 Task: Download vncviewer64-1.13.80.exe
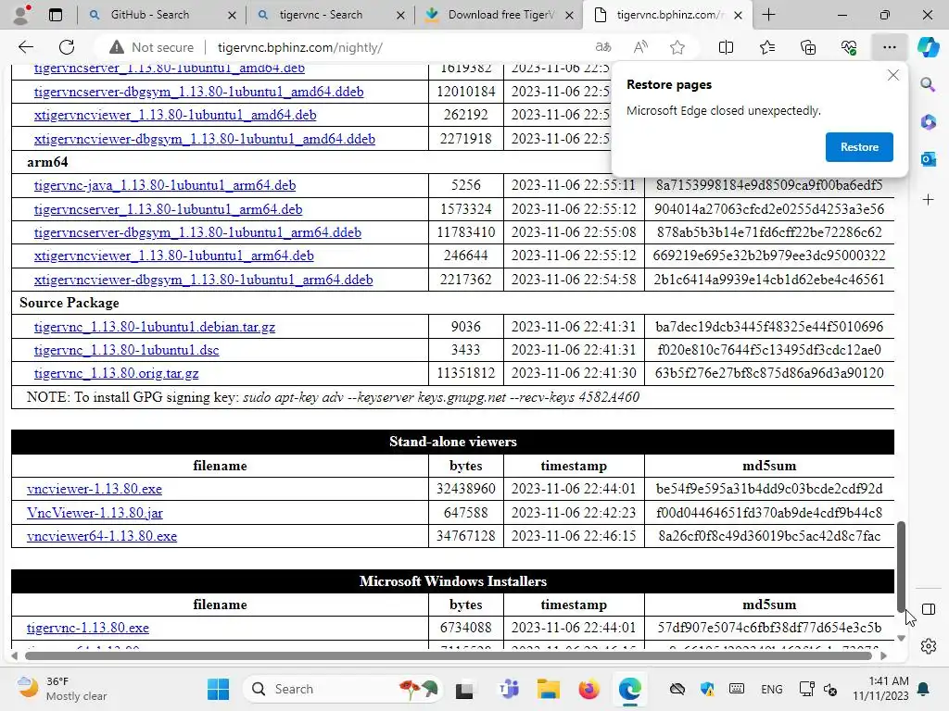pos(102,536)
